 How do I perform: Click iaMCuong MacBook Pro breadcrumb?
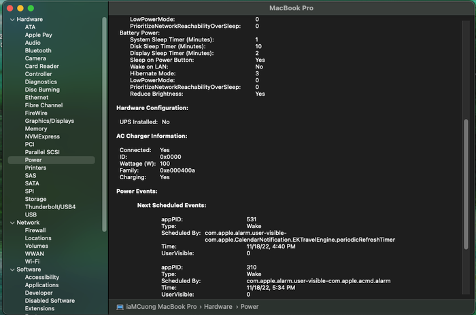pos(161,307)
